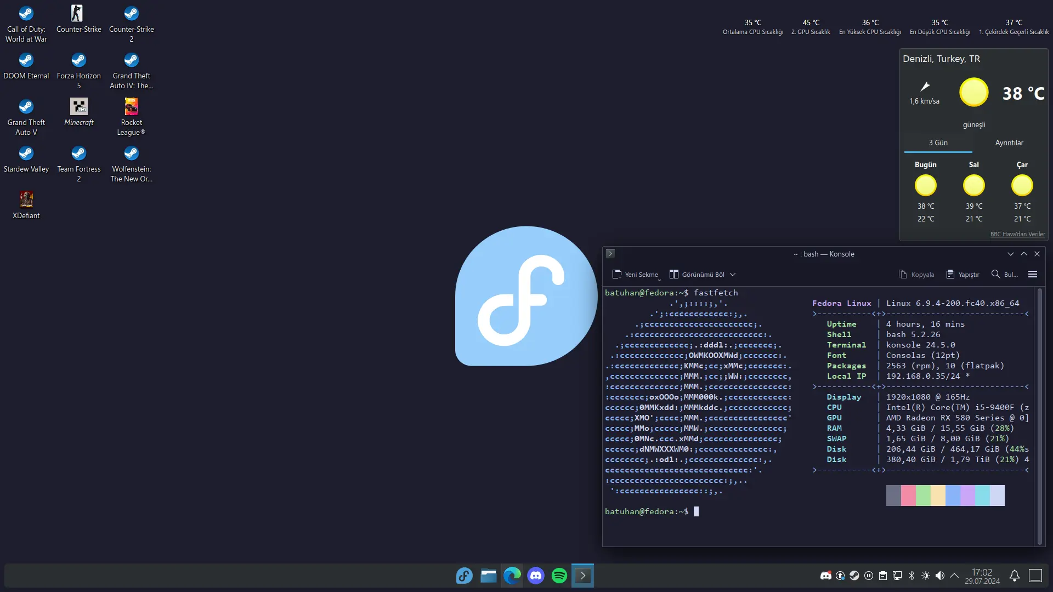Open the Minecraft desktop icon
The width and height of the screenshot is (1053, 592).
click(79, 112)
